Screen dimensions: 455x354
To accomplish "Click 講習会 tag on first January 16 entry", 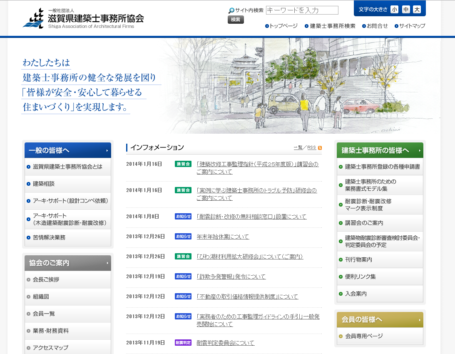I will 183,164.
